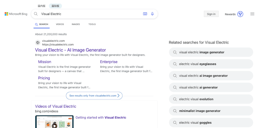266x128 pixels.
Task: Click magnifier icon of 'minimalist image generator'
Action: click(175, 111)
